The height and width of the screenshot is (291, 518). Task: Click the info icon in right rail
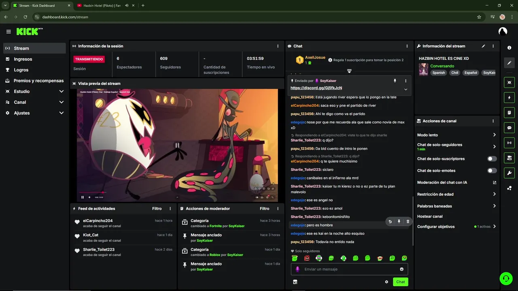[x=509, y=48]
